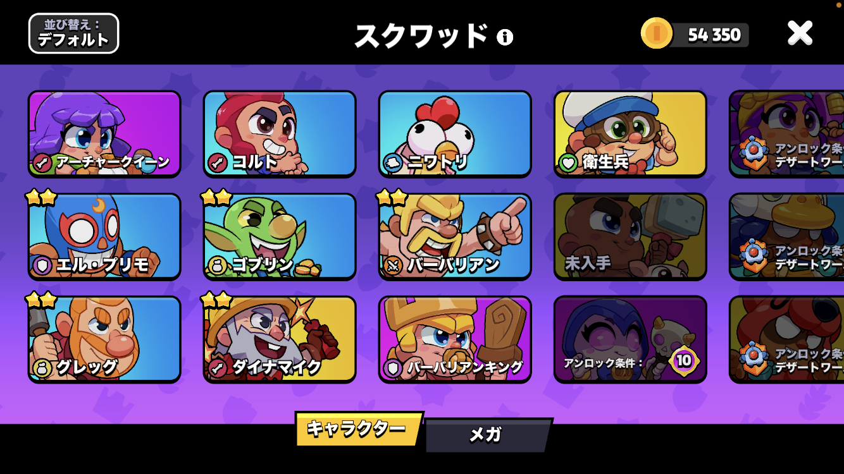
Task: Click the gold coin icon
Action: pos(656,33)
